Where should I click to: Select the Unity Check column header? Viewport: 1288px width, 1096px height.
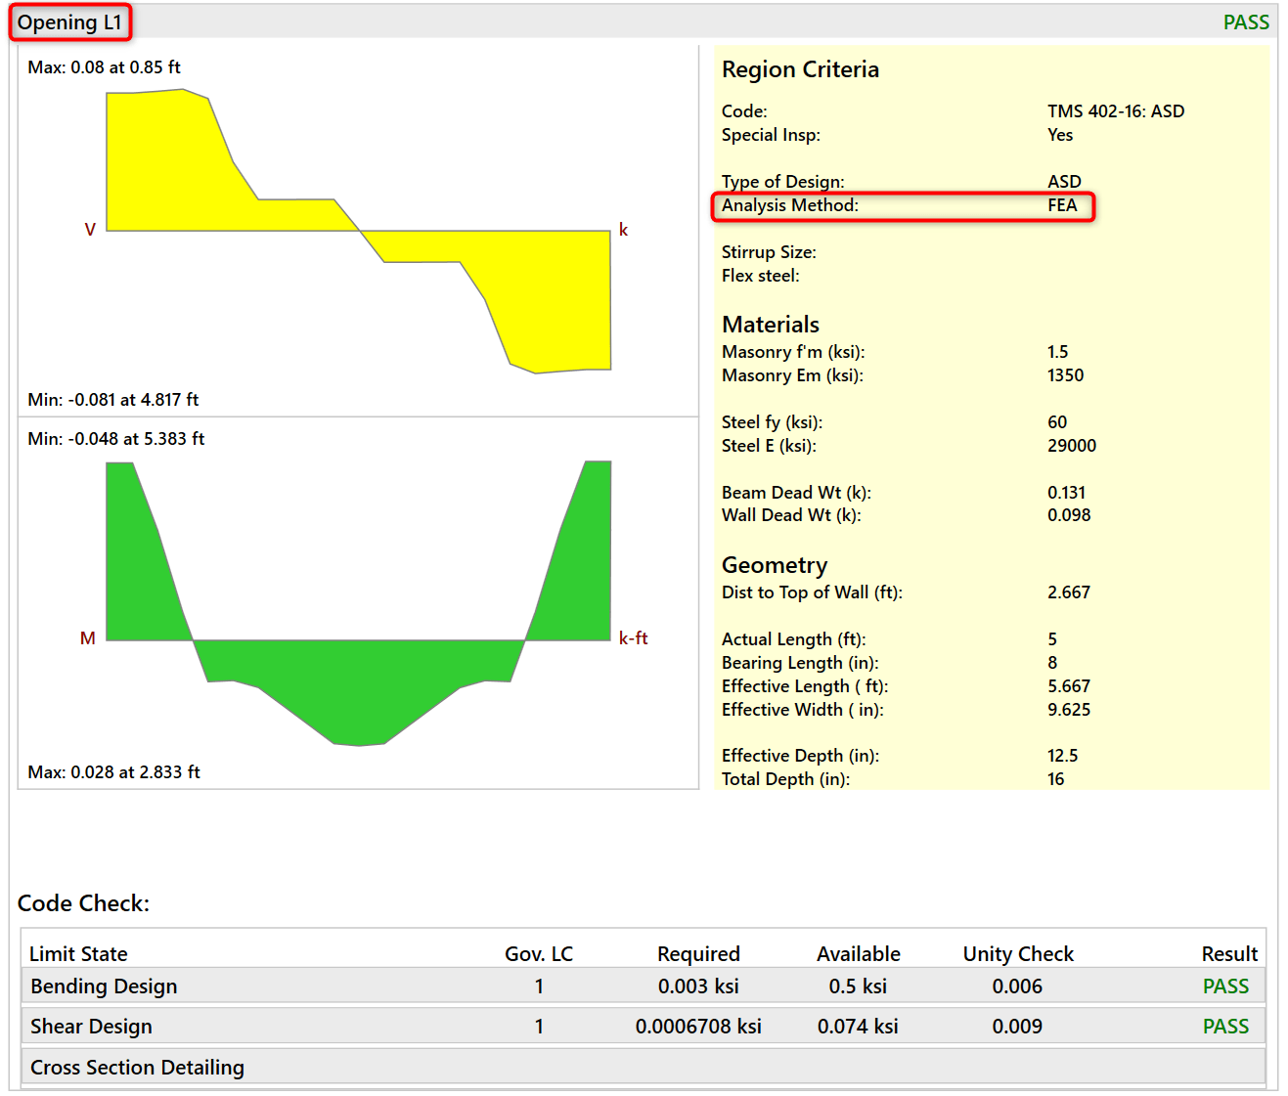(x=1017, y=954)
